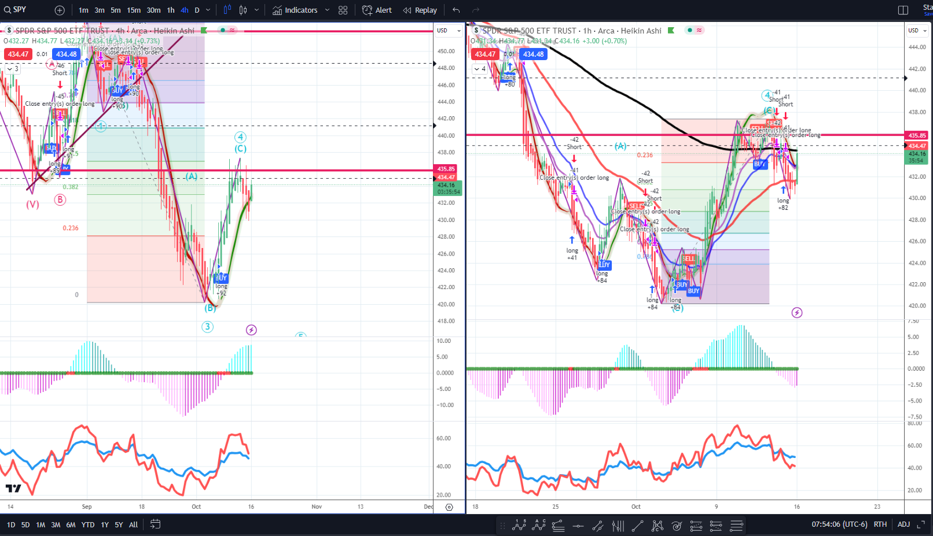Redo the chart action
This screenshot has width=933, height=536.
click(476, 10)
